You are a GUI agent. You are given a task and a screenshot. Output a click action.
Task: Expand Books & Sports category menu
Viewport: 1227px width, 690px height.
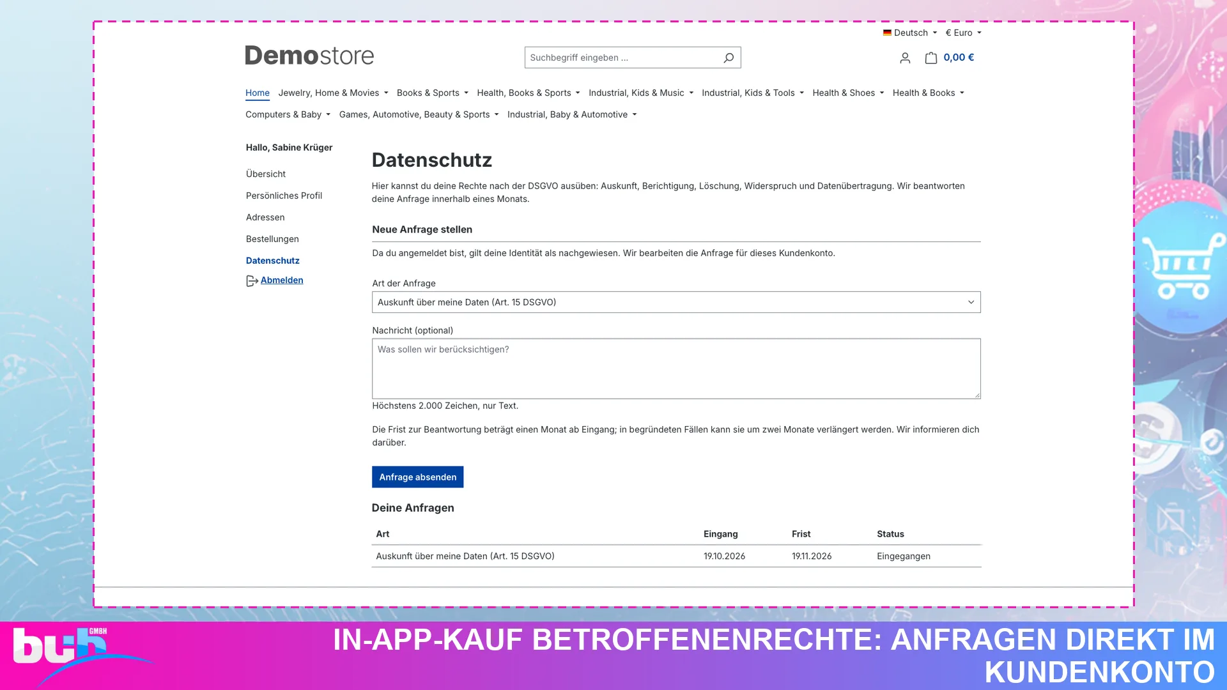pos(433,93)
